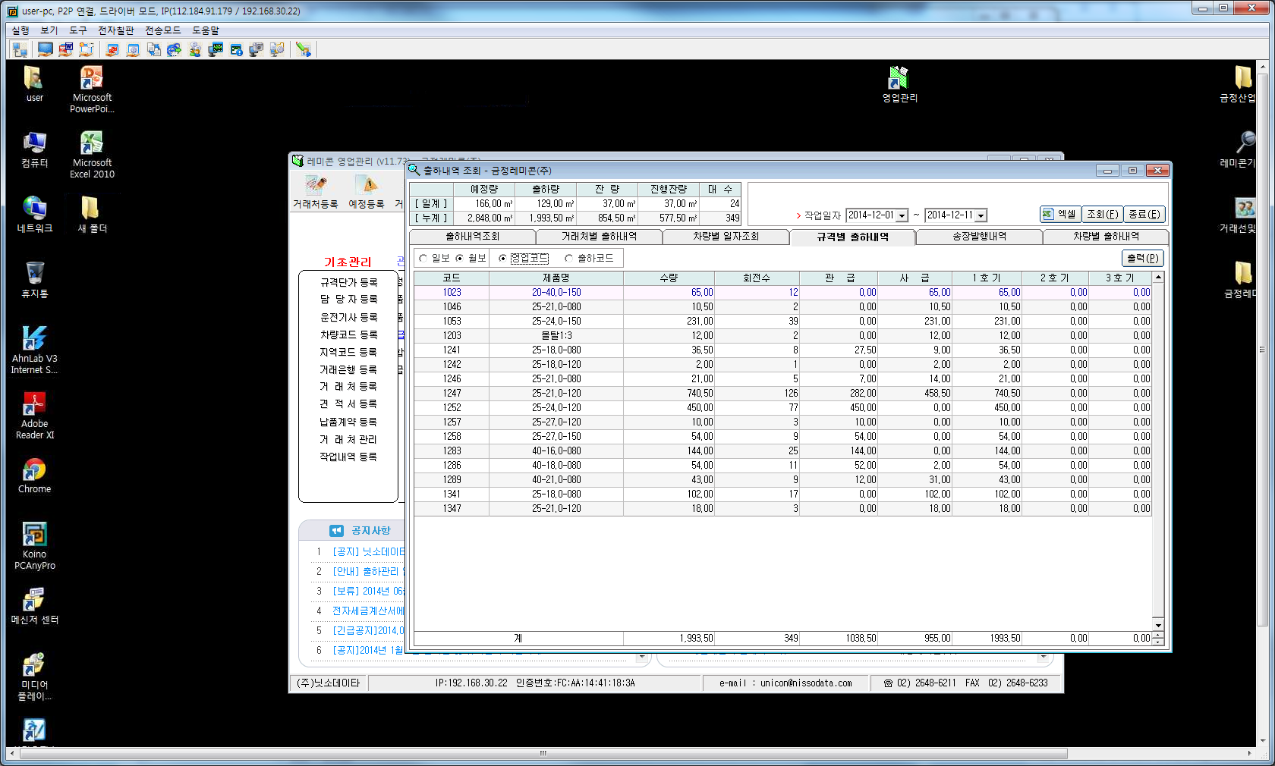The height and width of the screenshot is (766, 1275).
Task: Click the 제품명 column header
Action: pyautogui.click(x=556, y=278)
